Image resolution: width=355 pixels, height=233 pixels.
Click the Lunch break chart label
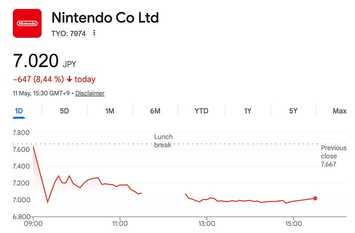click(163, 141)
